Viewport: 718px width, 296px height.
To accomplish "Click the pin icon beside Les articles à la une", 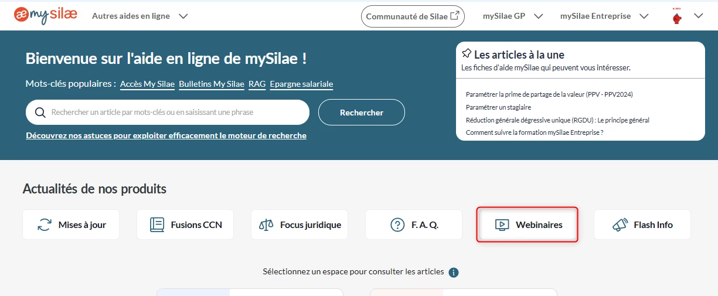I will pyautogui.click(x=467, y=53).
